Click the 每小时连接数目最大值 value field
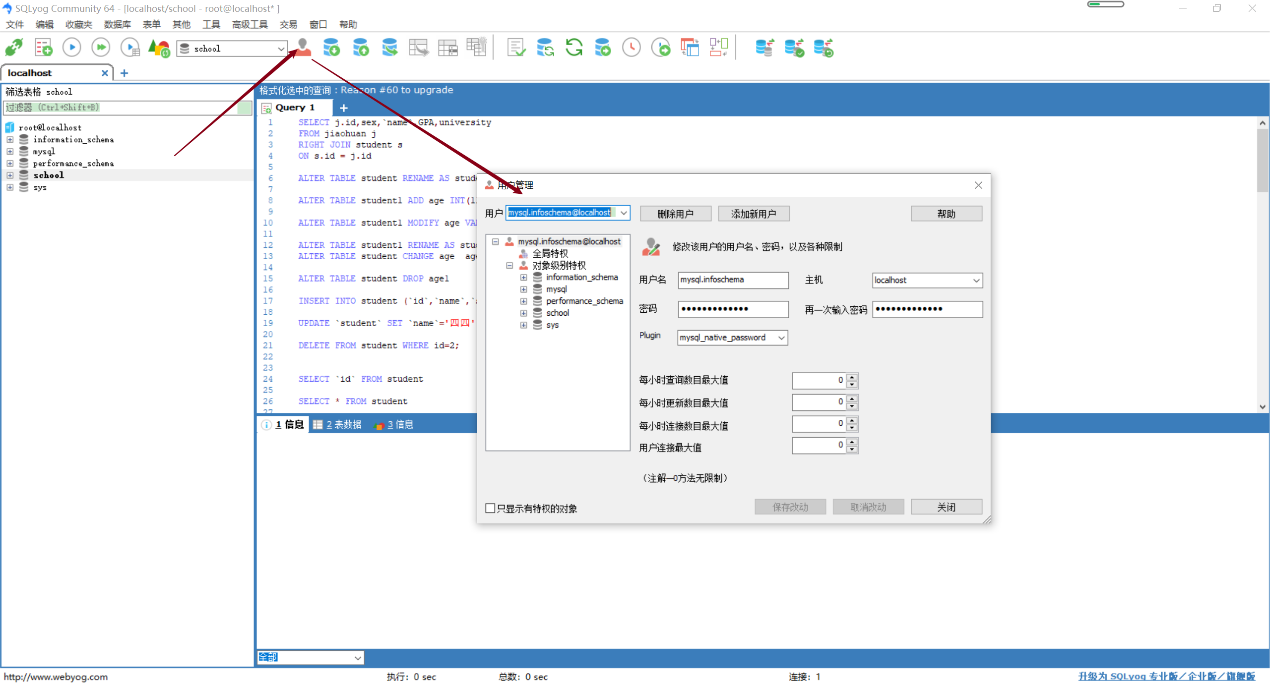The image size is (1270, 684). (819, 424)
